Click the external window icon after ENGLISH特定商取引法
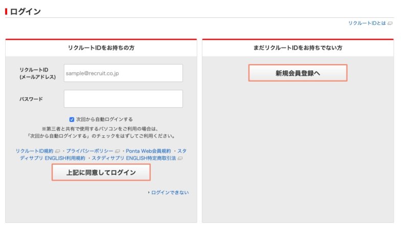Viewport: 409px width, 230px height. pos(180,159)
